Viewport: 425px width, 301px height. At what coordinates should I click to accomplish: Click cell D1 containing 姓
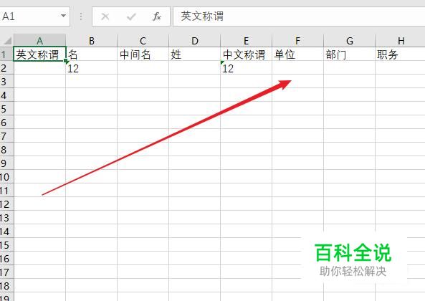195,54
